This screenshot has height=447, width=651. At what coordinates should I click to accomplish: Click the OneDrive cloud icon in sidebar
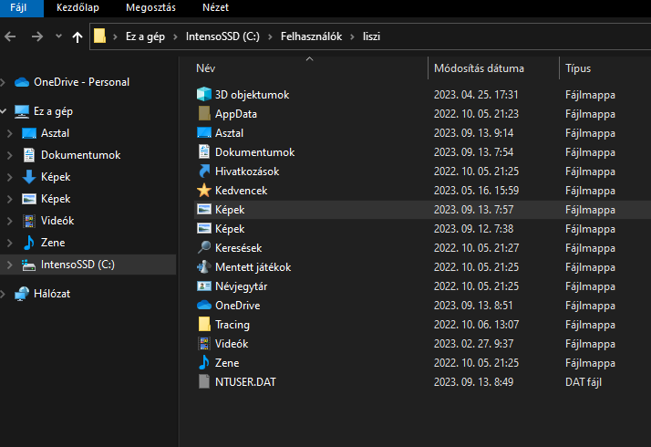(x=22, y=82)
